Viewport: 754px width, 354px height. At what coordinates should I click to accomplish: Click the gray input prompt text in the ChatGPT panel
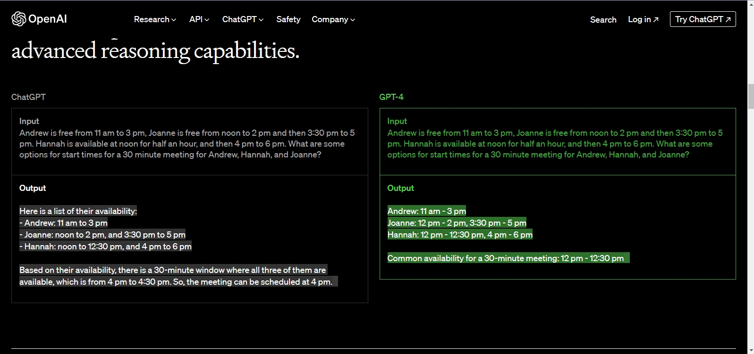tap(187, 144)
